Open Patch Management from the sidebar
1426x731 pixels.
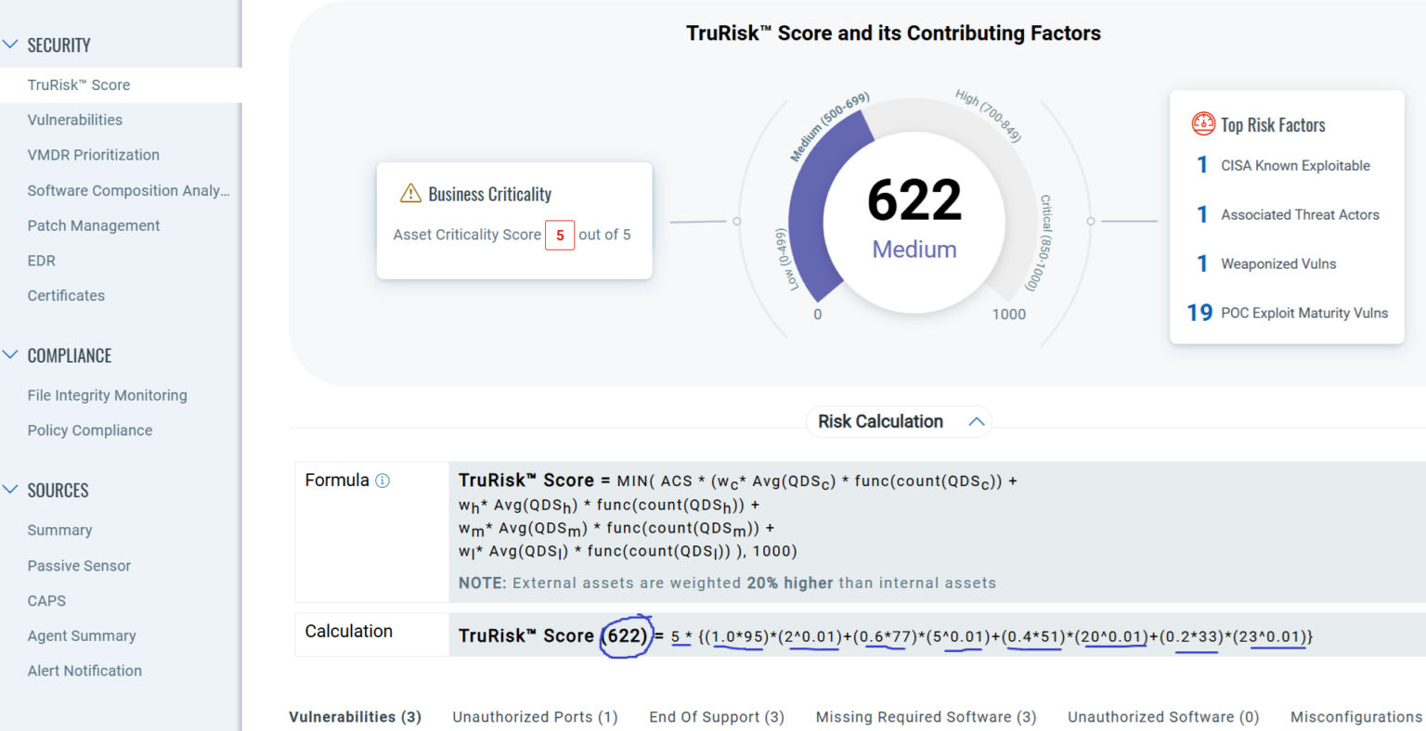pyautogui.click(x=94, y=225)
